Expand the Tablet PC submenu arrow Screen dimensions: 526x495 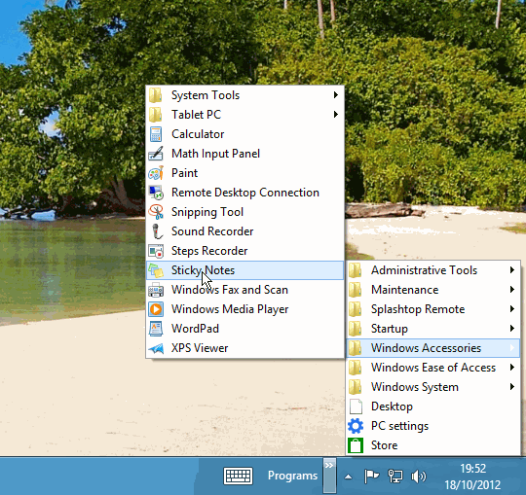tap(335, 115)
